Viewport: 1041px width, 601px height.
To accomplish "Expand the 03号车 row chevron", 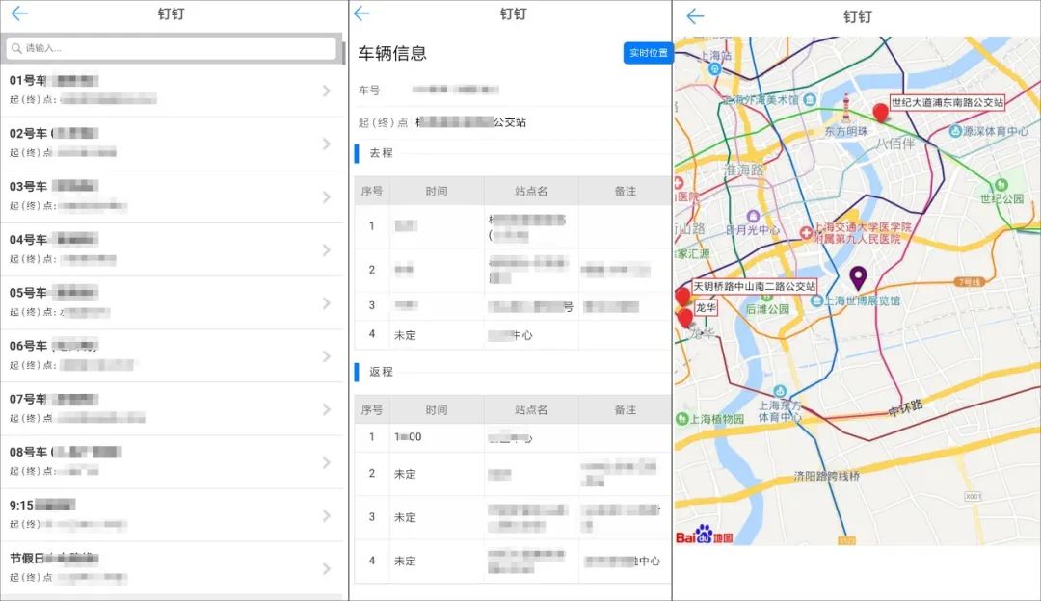I will (326, 197).
